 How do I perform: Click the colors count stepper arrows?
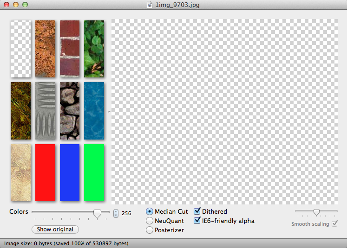tap(116, 213)
